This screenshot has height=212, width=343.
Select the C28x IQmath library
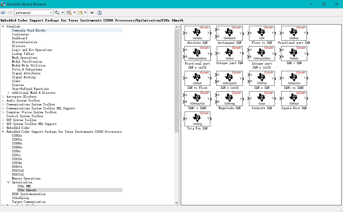27,190
